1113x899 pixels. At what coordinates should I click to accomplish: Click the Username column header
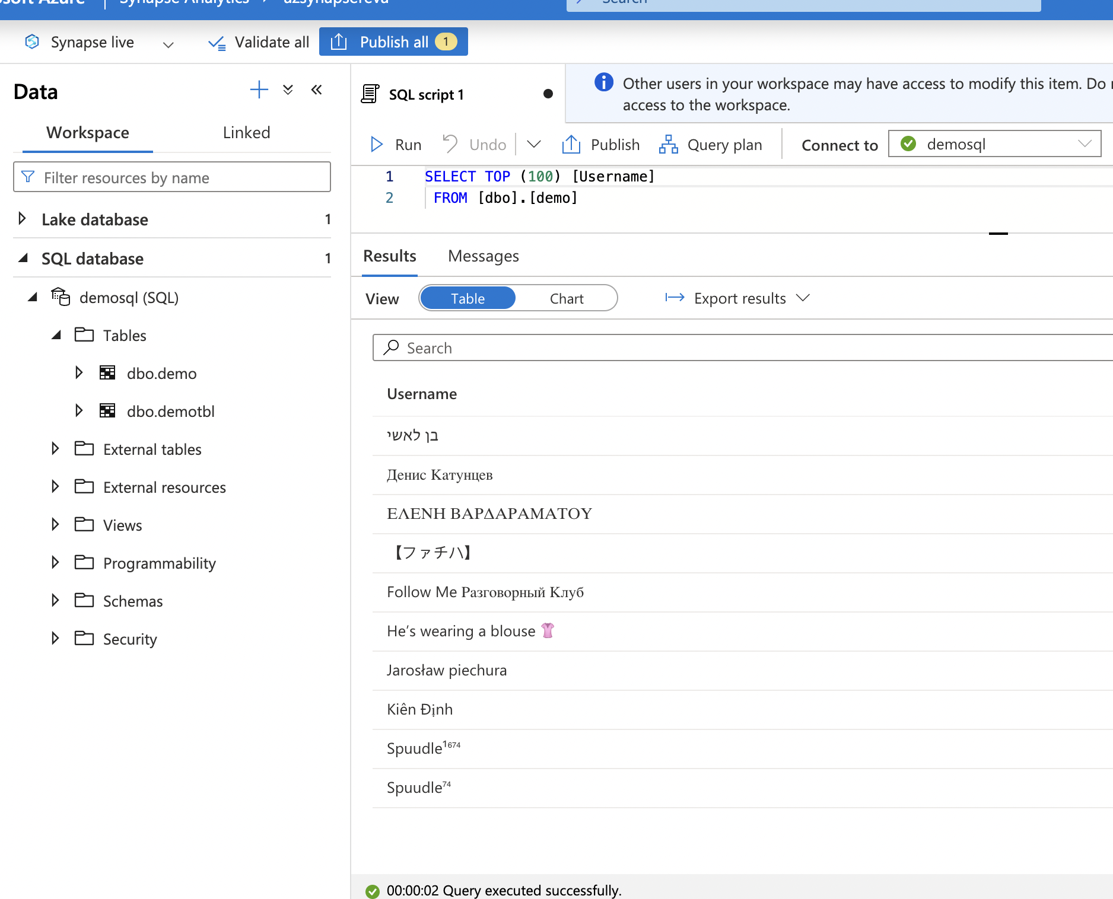click(x=422, y=394)
